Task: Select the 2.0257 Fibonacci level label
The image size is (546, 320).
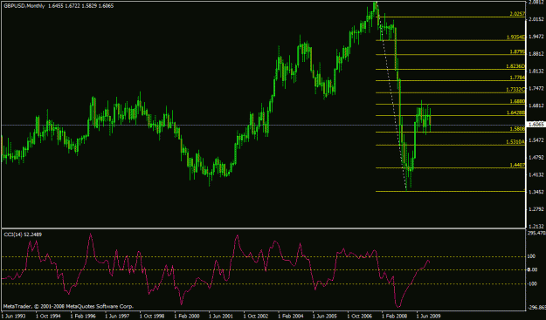Action: (x=517, y=14)
